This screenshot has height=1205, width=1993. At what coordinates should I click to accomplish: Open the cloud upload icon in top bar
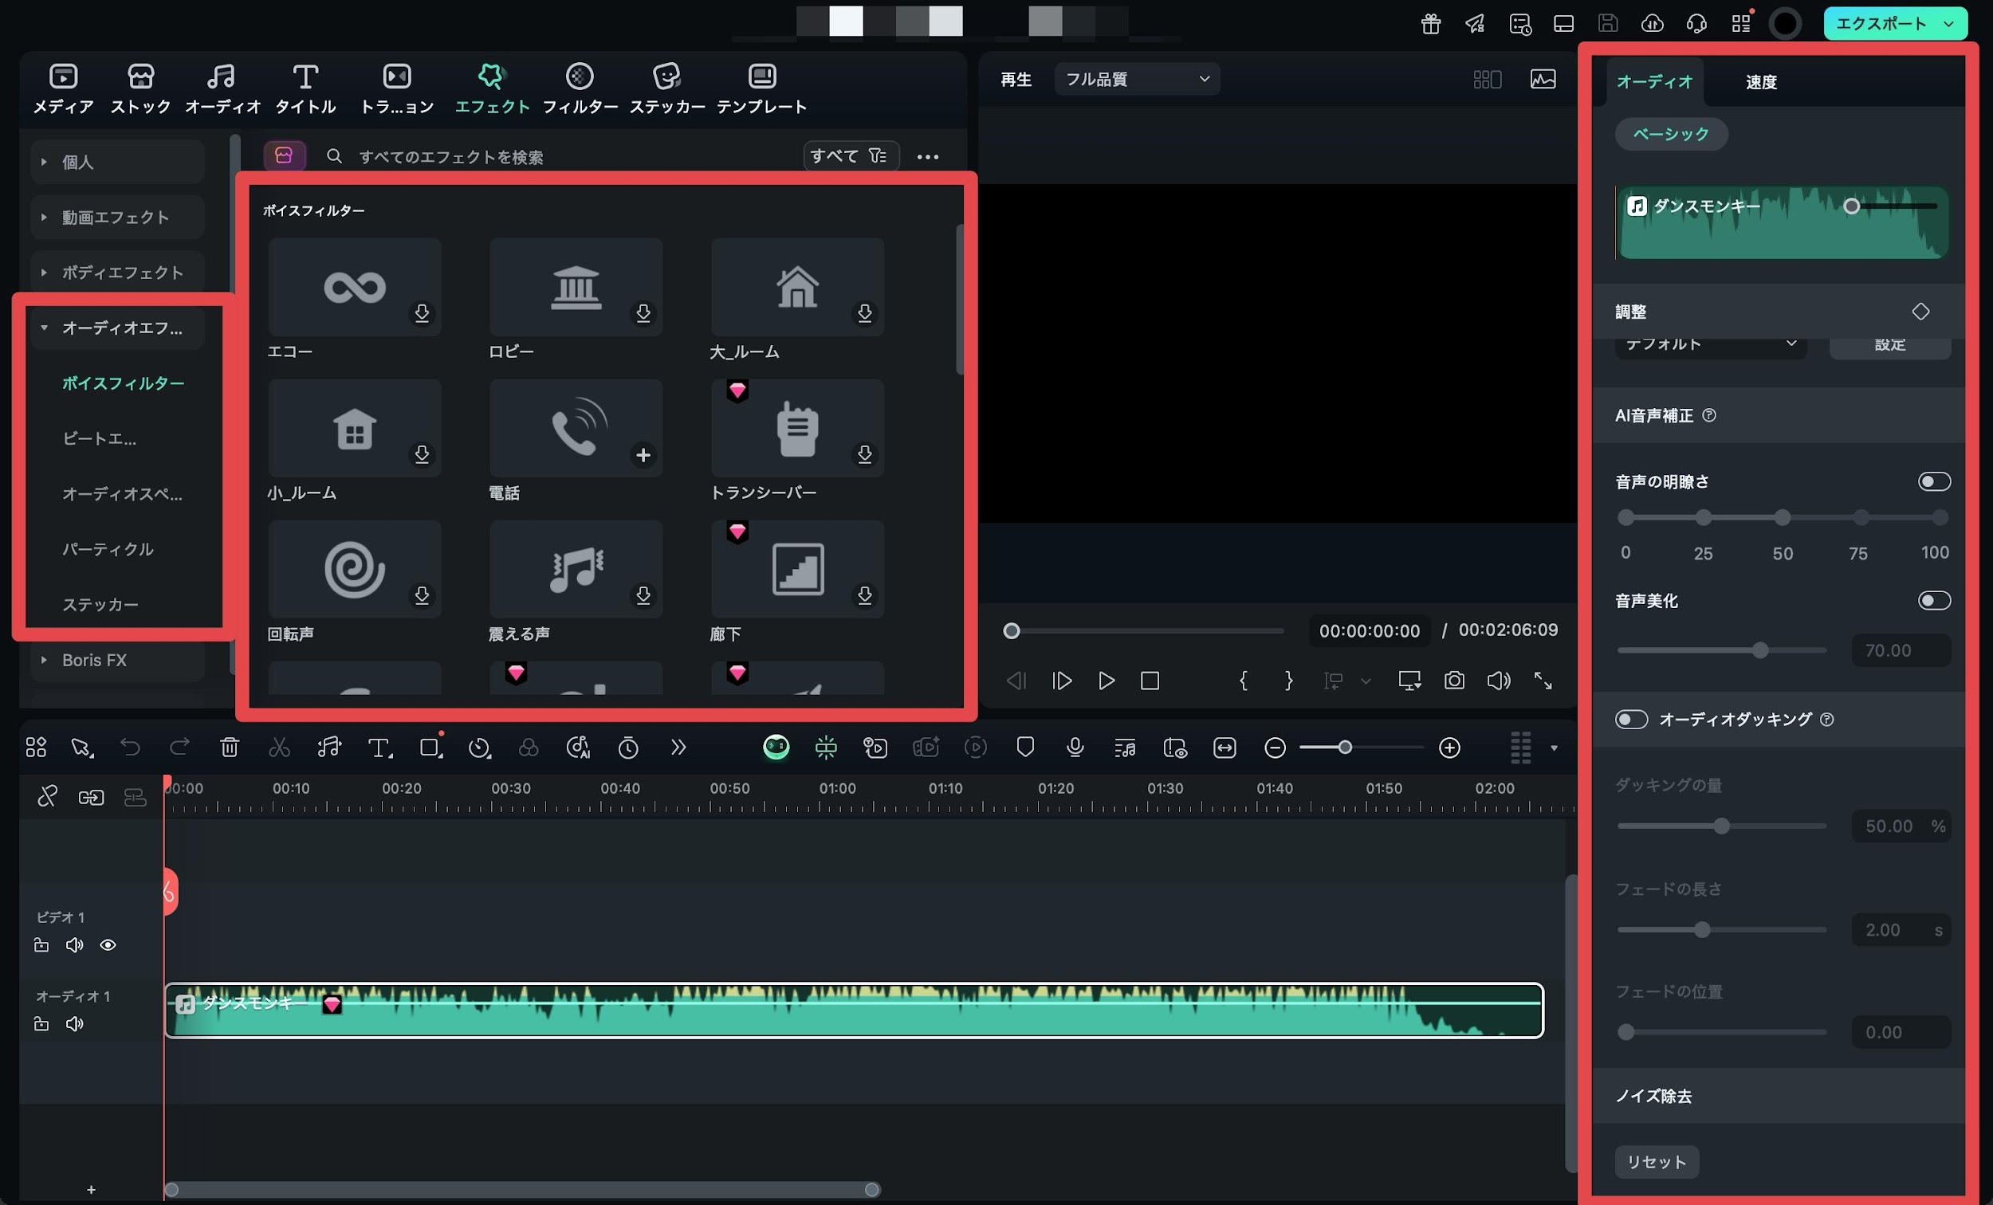(1652, 24)
